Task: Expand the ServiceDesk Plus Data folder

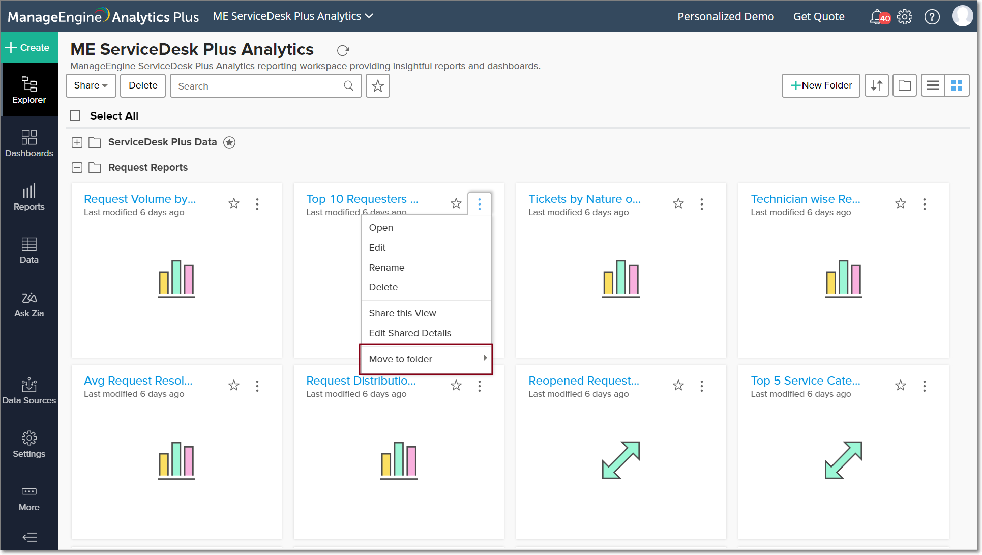Action: tap(77, 142)
